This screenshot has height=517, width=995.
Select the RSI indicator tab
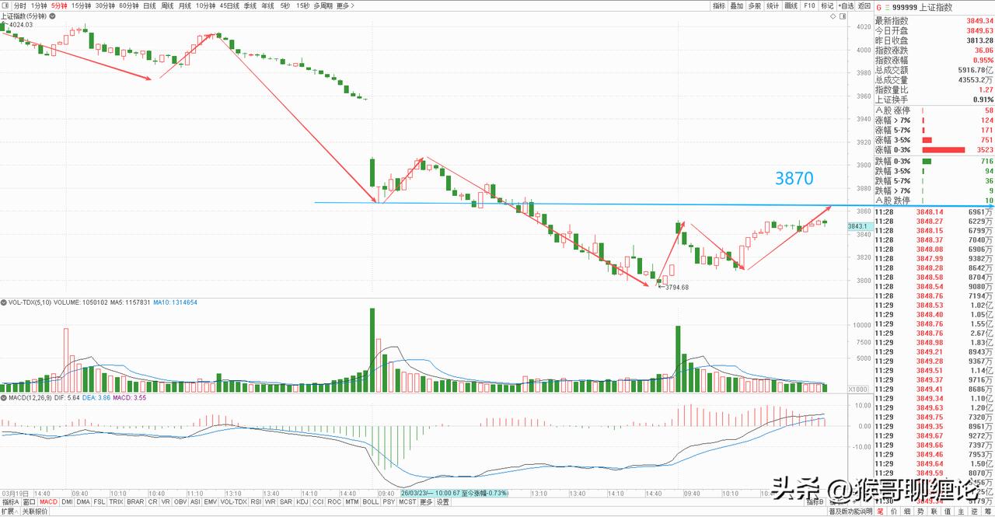(255, 501)
